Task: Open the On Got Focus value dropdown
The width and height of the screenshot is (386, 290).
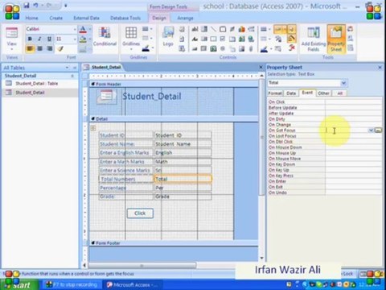Action: (371, 130)
